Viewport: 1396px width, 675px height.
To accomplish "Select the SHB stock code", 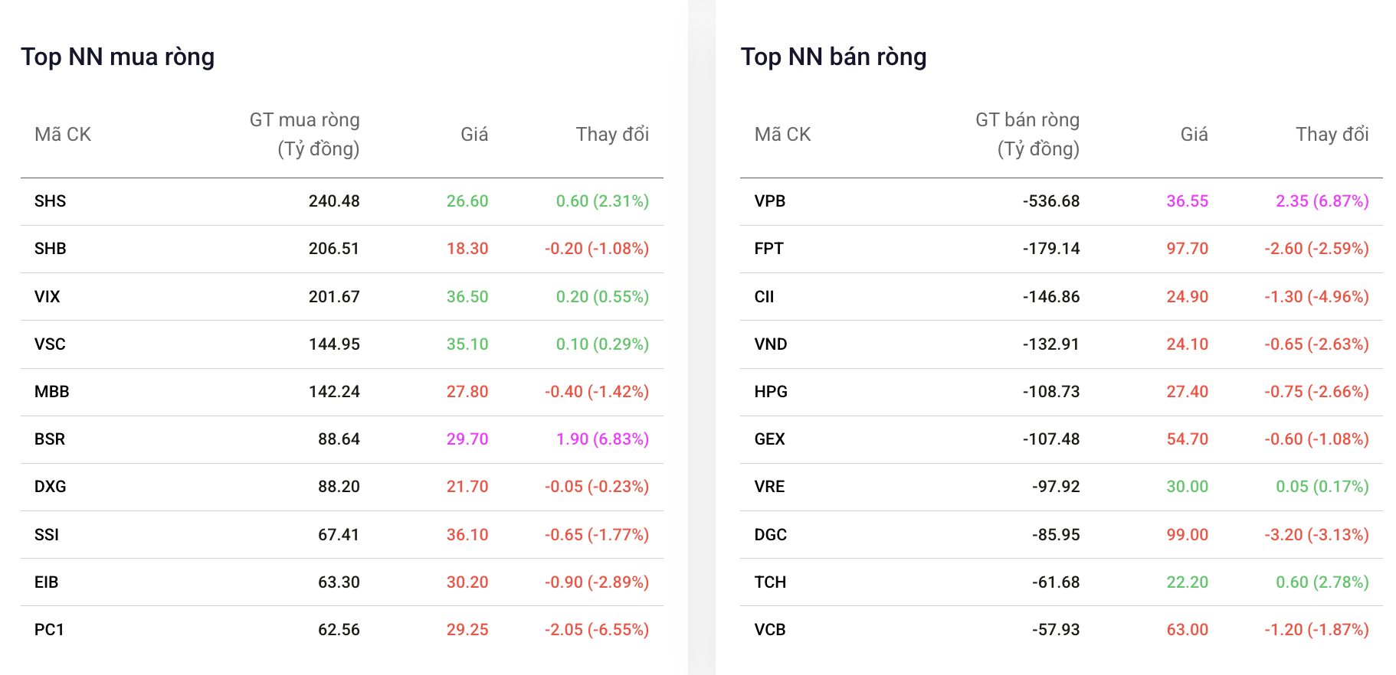I will point(50,249).
